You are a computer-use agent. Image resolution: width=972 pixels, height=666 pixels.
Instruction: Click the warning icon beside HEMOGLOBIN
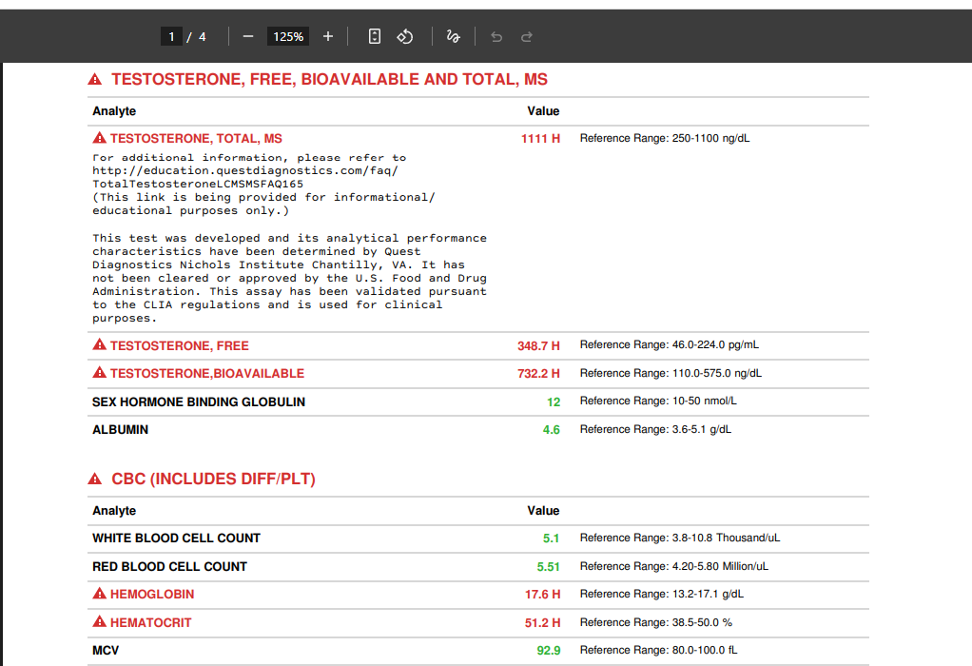pyautogui.click(x=99, y=594)
